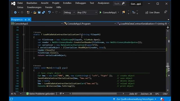
Task: Click the 0 Verweise link above Main
Action: tap(37, 66)
